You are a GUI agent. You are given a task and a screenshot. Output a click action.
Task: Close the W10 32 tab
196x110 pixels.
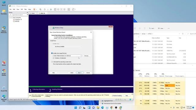47,13
